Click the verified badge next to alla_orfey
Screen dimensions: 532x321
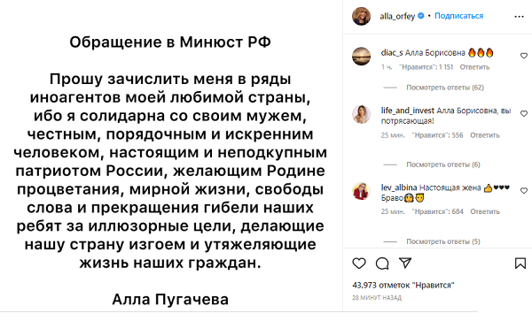[x=420, y=16]
